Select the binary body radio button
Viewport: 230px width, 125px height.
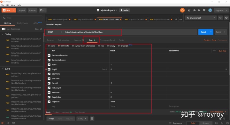pos(108,46)
